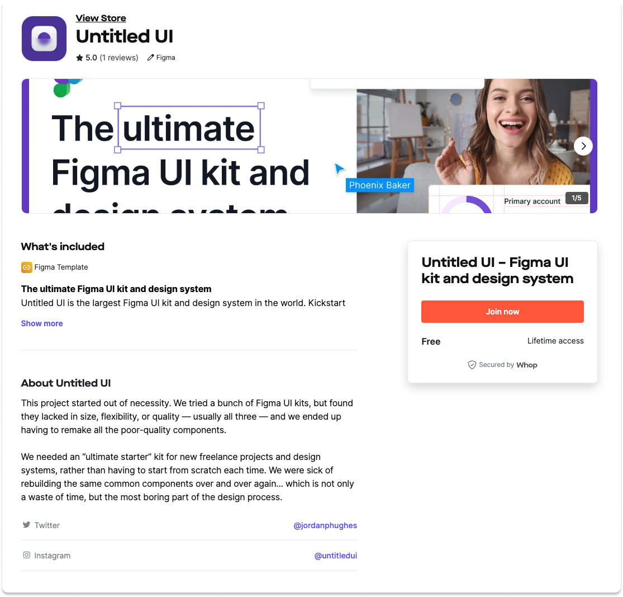Image resolution: width=623 pixels, height=597 pixels.
Task: Open the @jordanphughes Twitter link
Action: (x=325, y=525)
